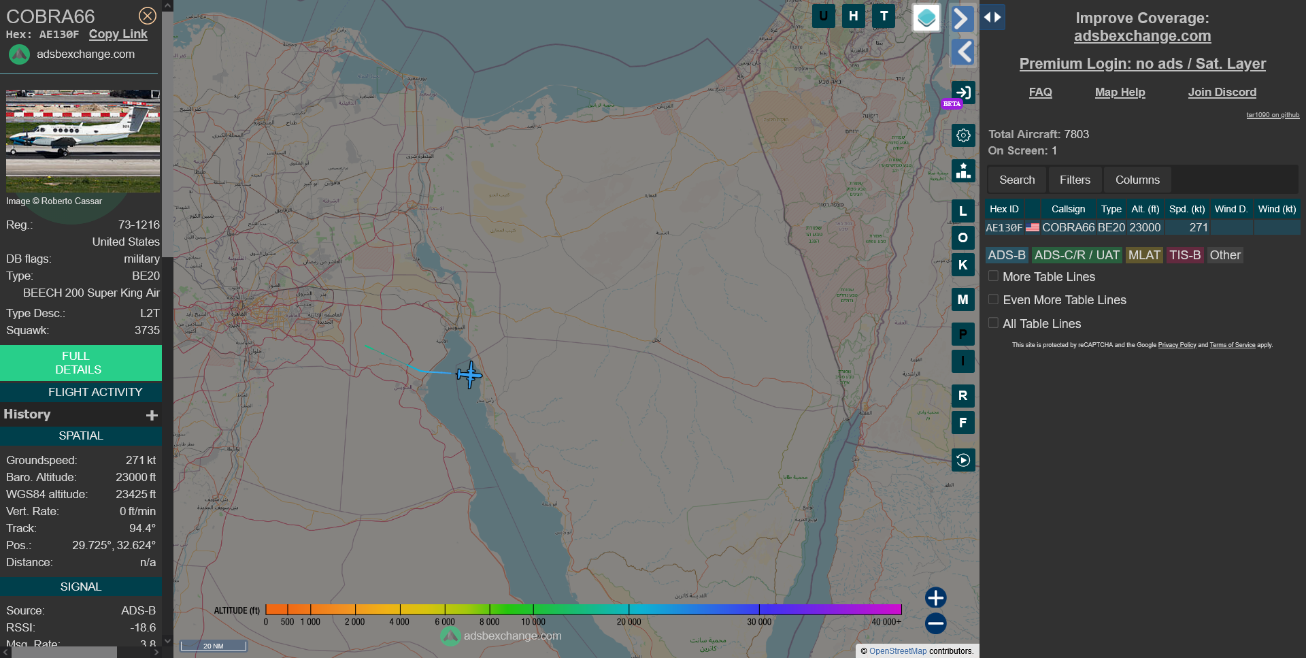Click the ADS-C/R / UAT legend
This screenshot has width=1306, height=658.
[1077, 255]
